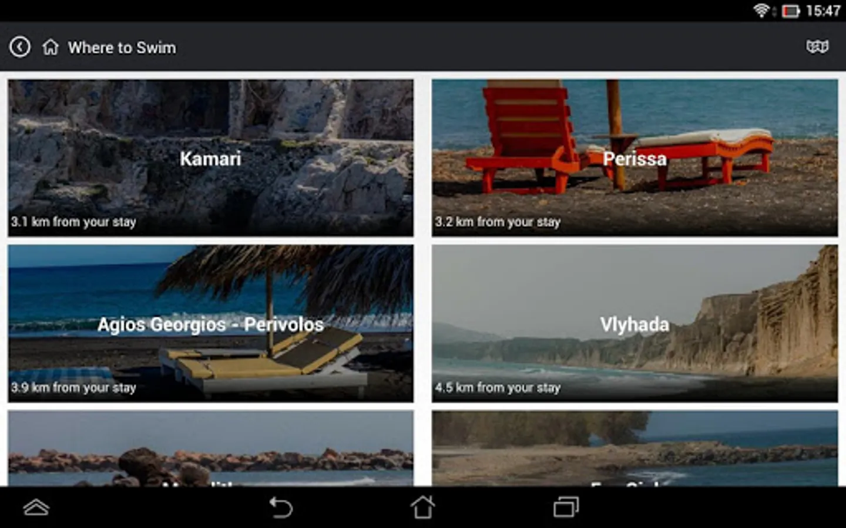
Task: Select '4.5 km from your stay' text
Action: tap(498, 387)
